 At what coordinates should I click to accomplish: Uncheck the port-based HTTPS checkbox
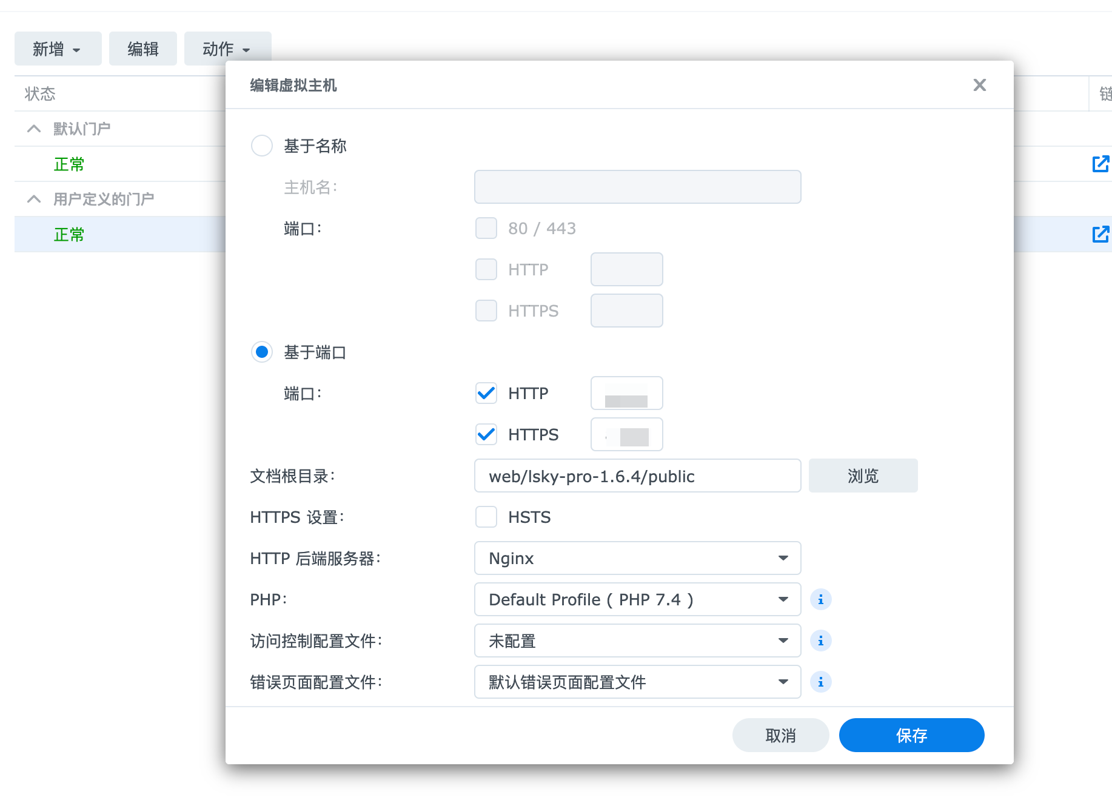click(486, 434)
